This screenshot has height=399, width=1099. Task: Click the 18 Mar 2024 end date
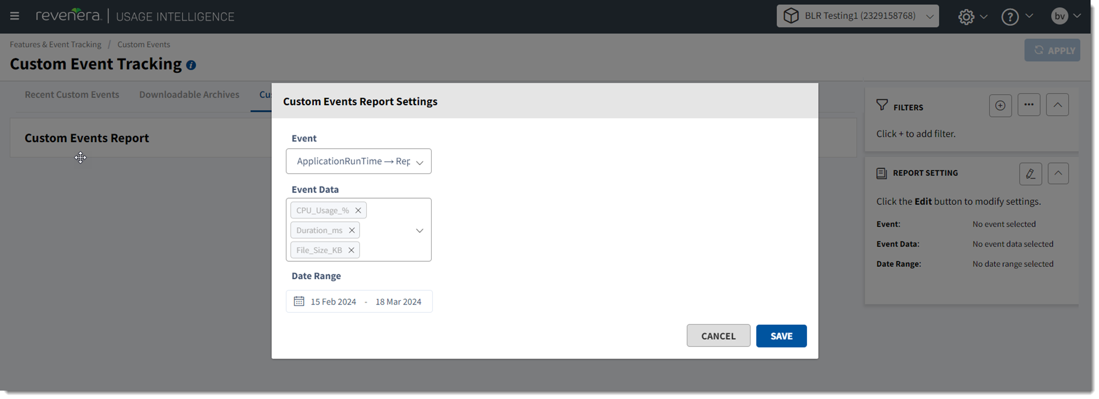pyautogui.click(x=398, y=302)
